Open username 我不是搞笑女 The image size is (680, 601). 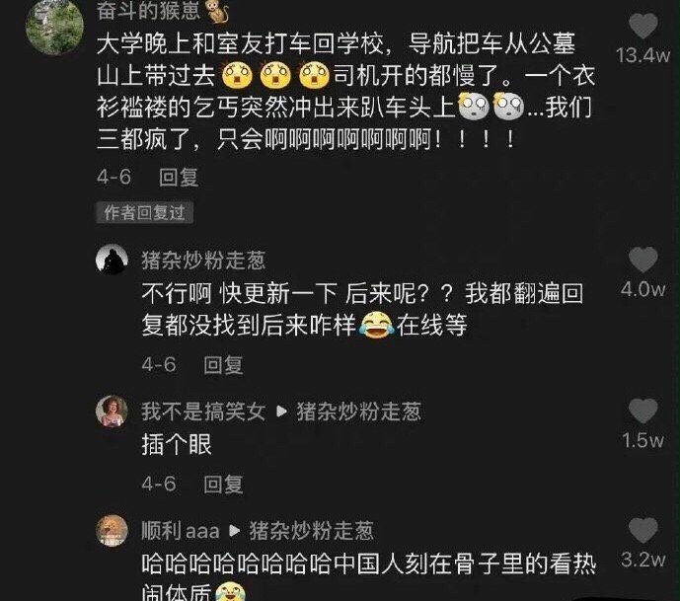(203, 412)
